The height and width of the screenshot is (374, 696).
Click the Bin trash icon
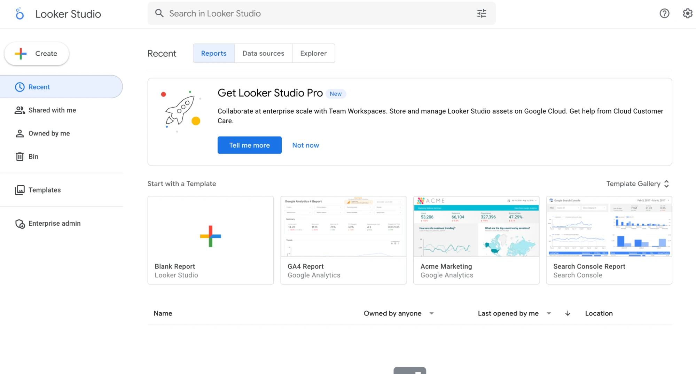[20, 157]
